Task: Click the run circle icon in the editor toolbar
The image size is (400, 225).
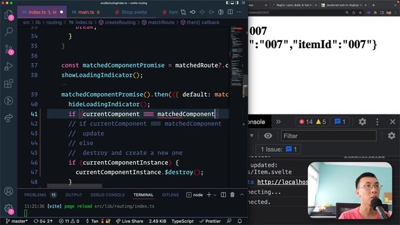Action: tap(221, 12)
